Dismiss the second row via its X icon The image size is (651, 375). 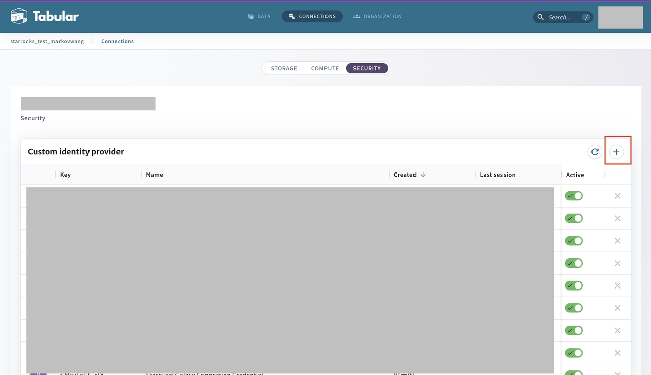(x=617, y=218)
